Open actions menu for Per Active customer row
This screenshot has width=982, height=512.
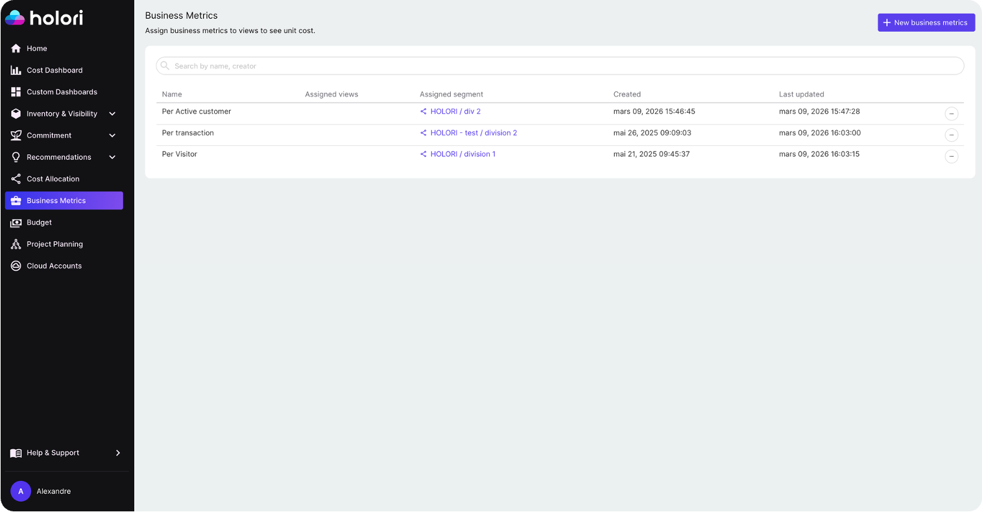coord(952,113)
